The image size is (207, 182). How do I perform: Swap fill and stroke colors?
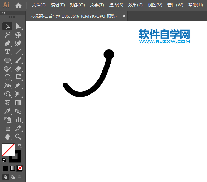(x=20, y=146)
